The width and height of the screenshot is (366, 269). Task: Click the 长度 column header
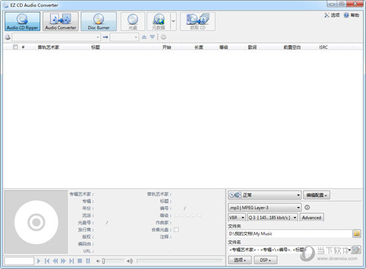[199, 47]
